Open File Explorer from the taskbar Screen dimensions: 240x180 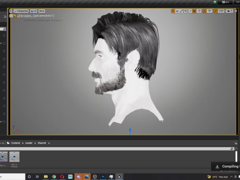point(45,176)
